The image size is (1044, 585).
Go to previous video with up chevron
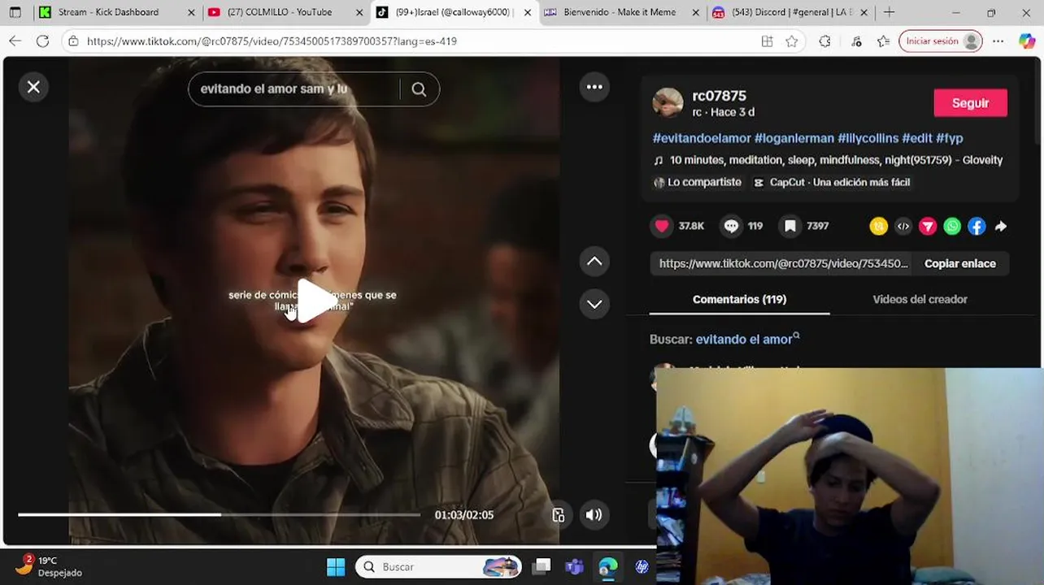pyautogui.click(x=594, y=262)
